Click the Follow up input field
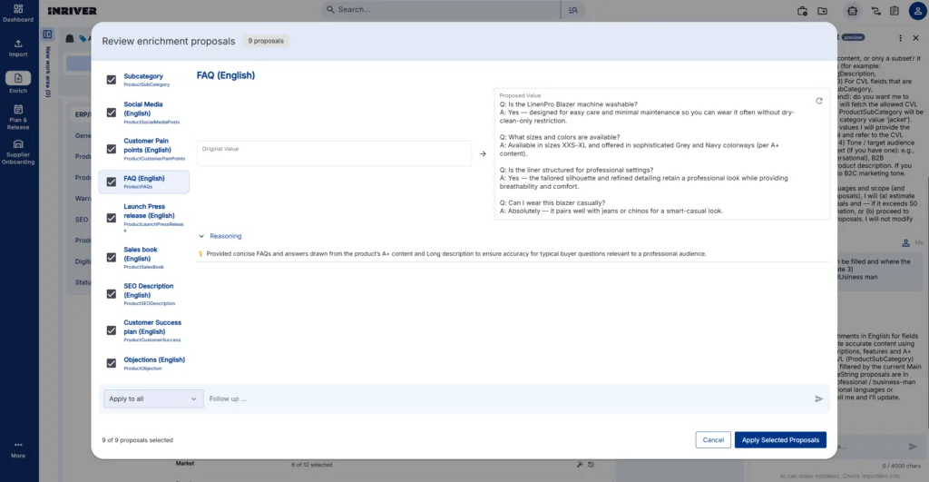This screenshot has height=482, width=929. point(510,399)
